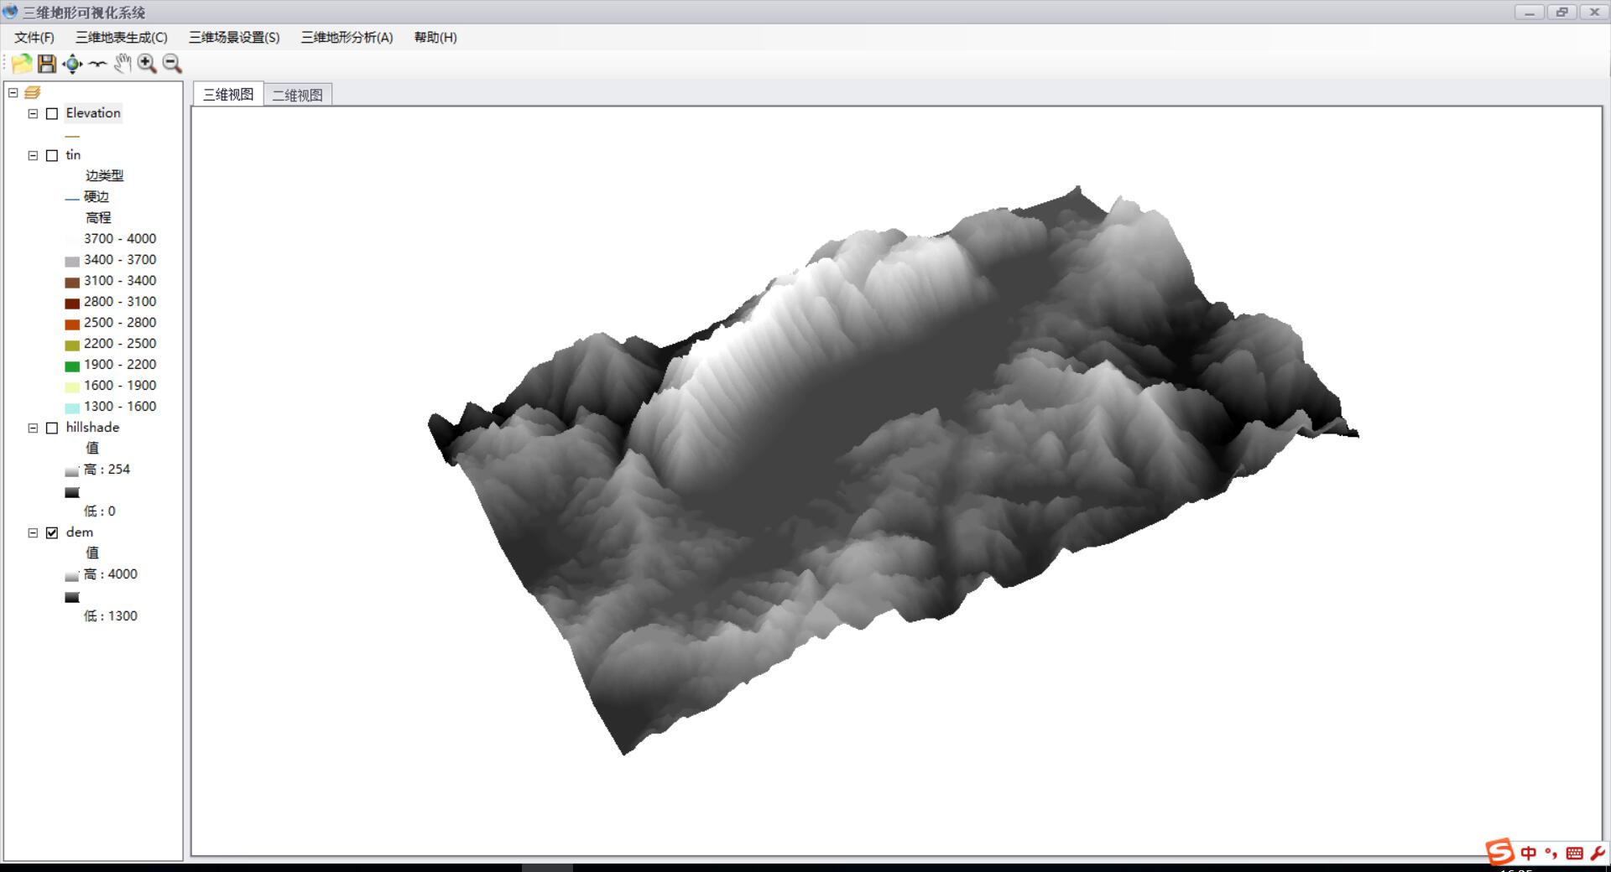The image size is (1611, 872).
Task: Click the 2800 - 3100 color swatch
Action: coord(72,303)
